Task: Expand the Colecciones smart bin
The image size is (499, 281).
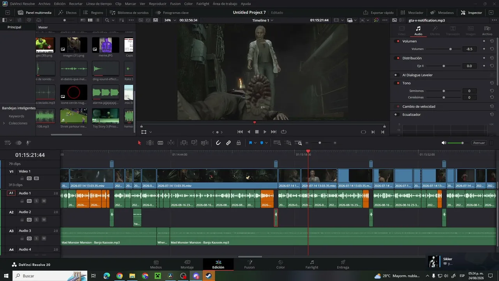Action: point(4,123)
